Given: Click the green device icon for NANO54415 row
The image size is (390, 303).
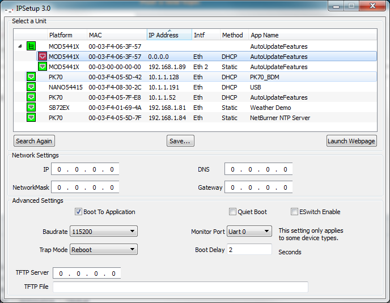Looking at the screenshot, I should 31,87.
